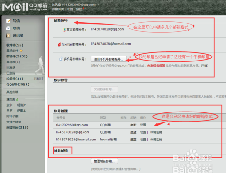Click 收信 receive text in the sidebar
226x173 pixels.
click(16, 28)
